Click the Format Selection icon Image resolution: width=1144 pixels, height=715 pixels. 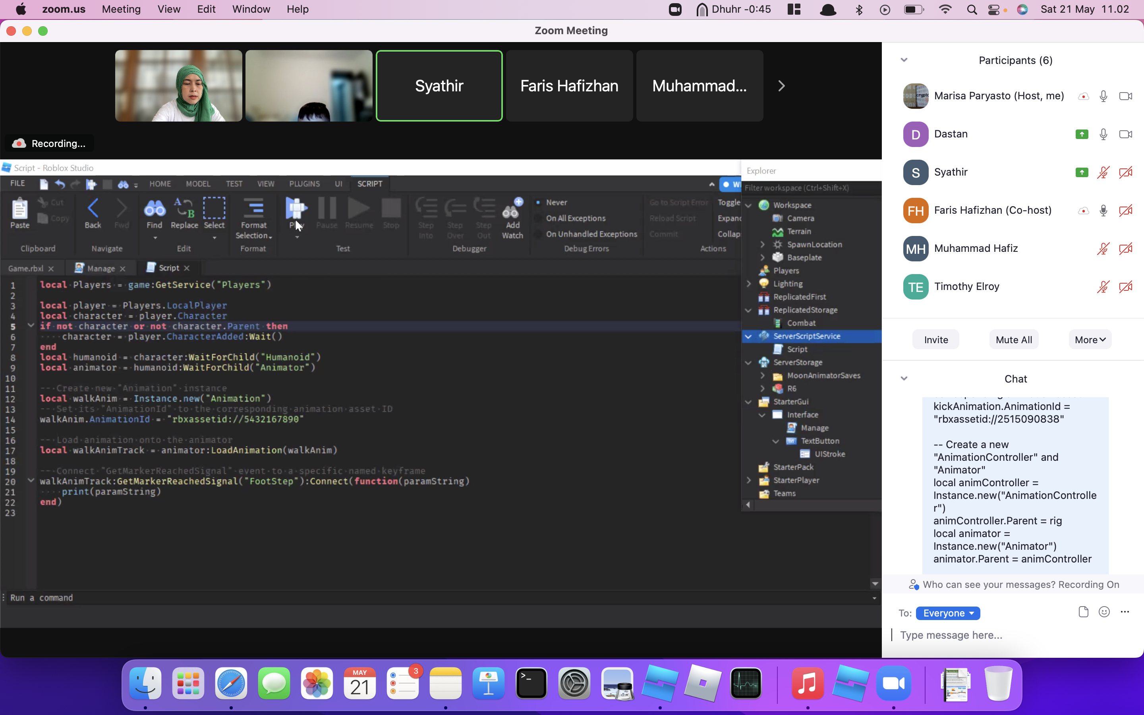pyautogui.click(x=254, y=208)
